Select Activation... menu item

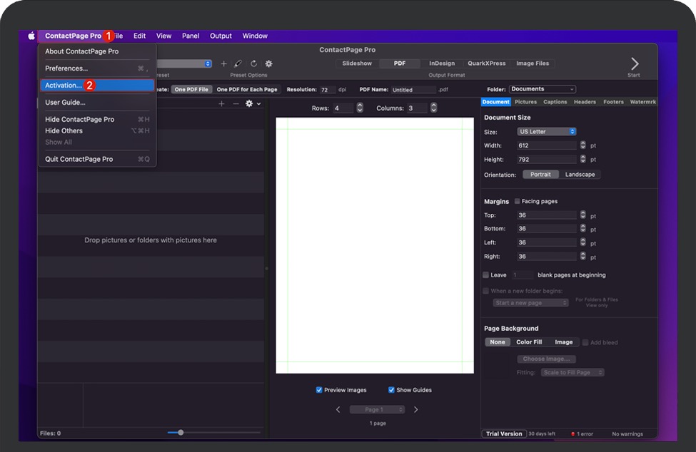97,86
